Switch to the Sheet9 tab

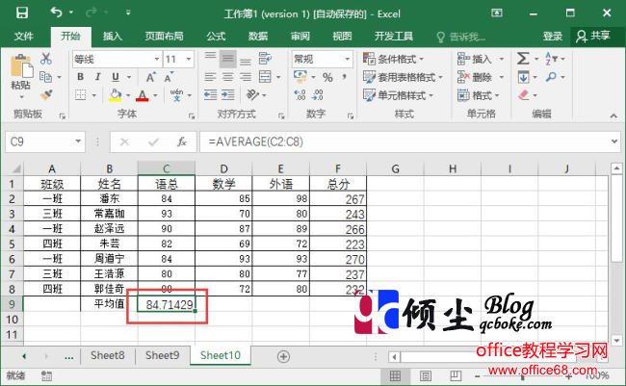[163, 355]
